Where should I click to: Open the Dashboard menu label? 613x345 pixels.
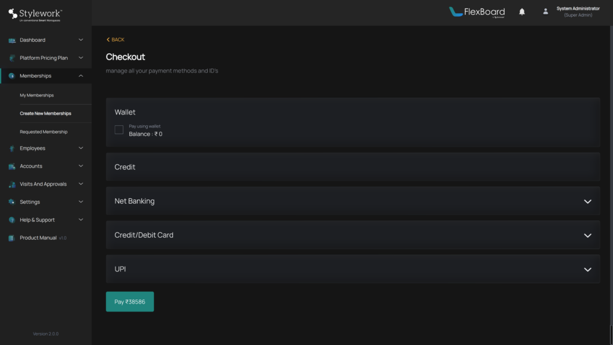point(32,40)
